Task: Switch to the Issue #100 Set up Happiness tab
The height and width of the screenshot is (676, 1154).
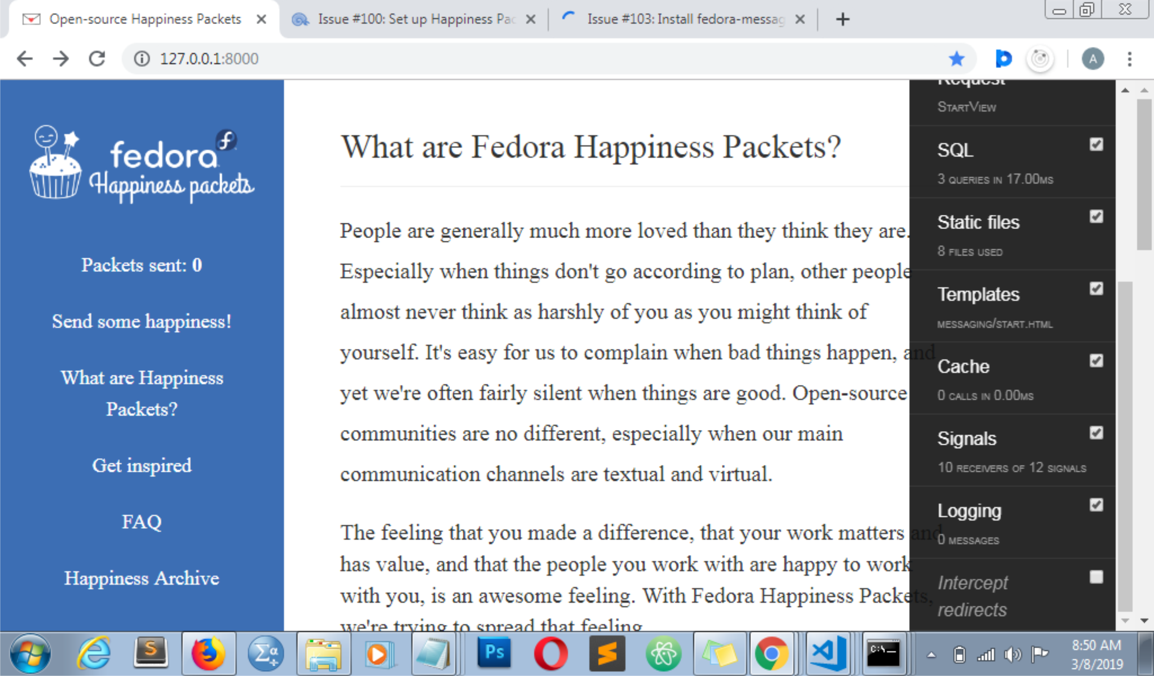Action: click(x=414, y=19)
